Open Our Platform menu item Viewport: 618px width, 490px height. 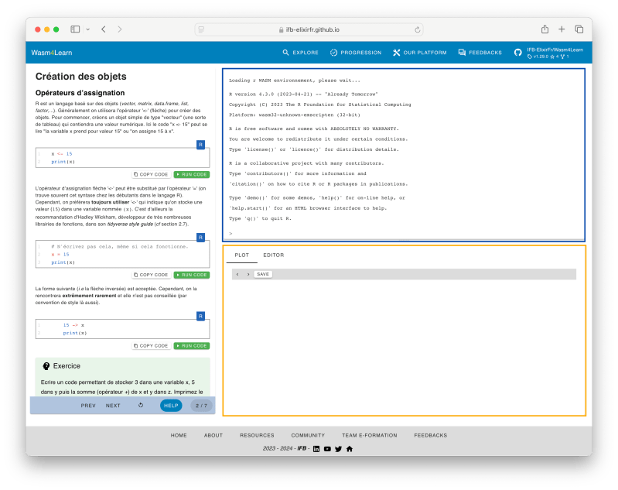pyautogui.click(x=420, y=53)
